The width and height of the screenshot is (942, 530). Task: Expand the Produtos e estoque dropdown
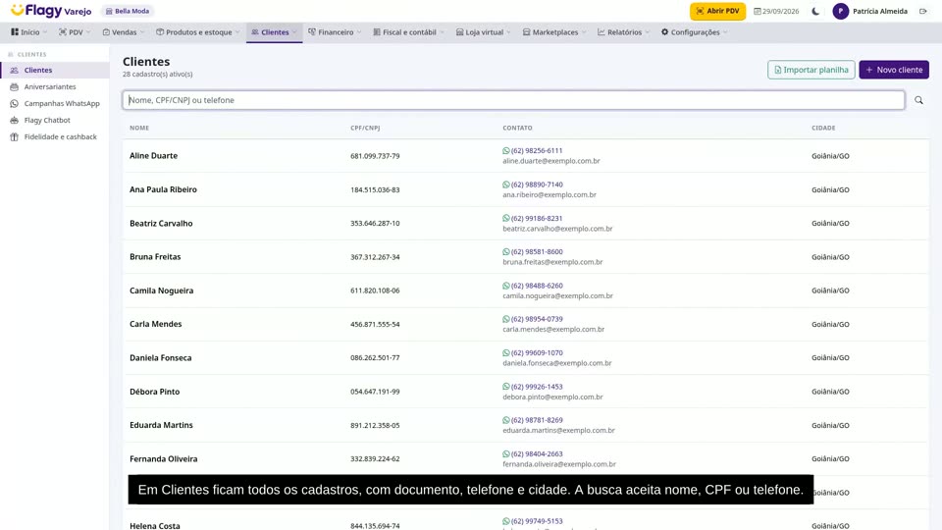tap(198, 32)
